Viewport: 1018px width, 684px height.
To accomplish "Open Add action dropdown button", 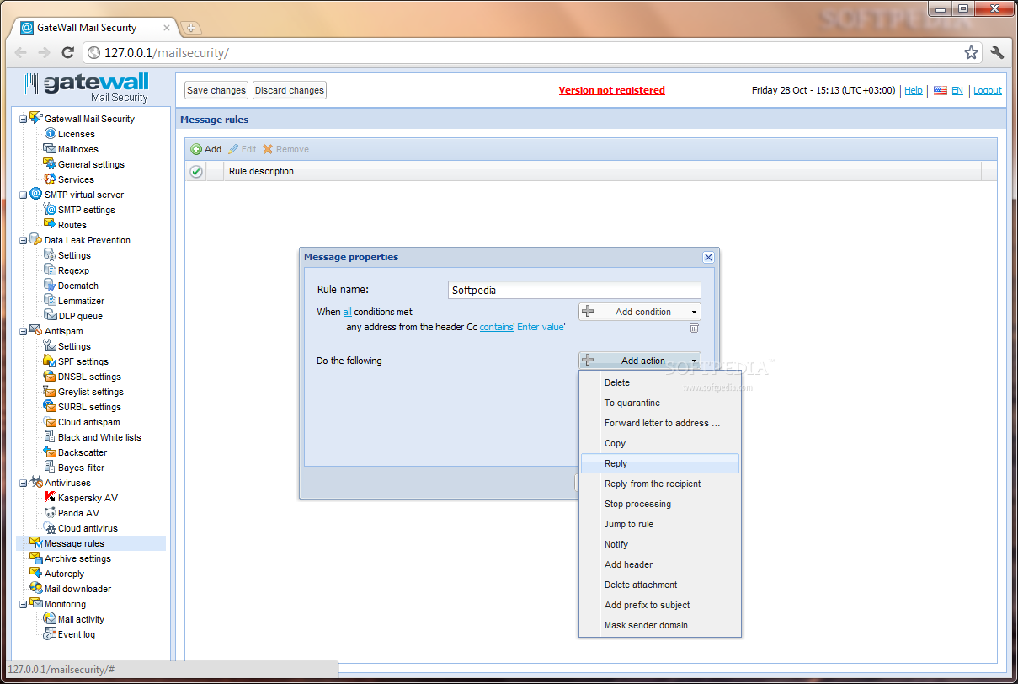I will pos(640,361).
